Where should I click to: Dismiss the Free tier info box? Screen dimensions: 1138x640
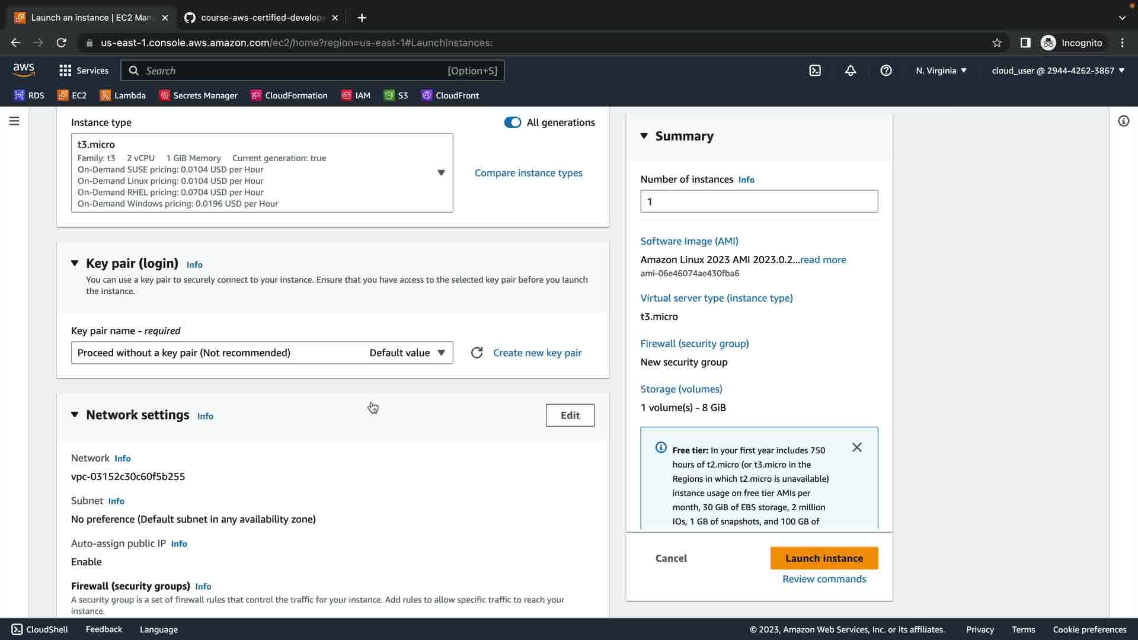(x=857, y=447)
